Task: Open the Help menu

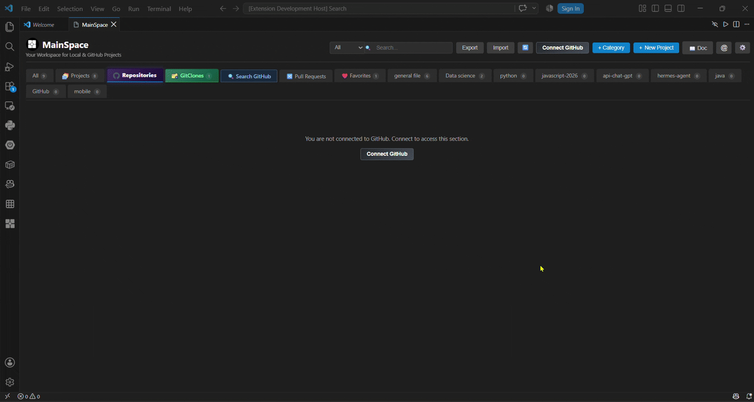Action: coord(185,9)
